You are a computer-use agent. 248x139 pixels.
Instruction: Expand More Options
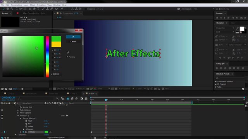pyautogui.click(x=18, y=113)
